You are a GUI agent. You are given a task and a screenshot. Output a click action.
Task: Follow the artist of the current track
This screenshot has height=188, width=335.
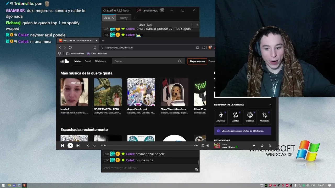pyautogui.click(x=262, y=145)
